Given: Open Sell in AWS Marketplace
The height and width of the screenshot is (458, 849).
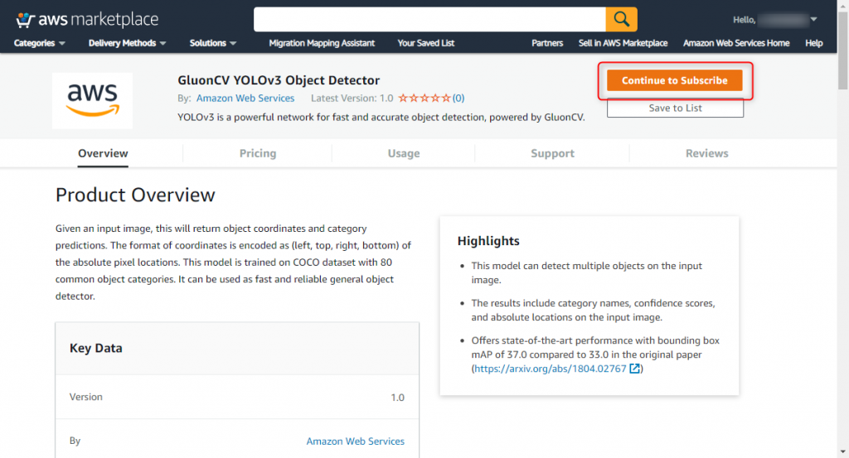Looking at the screenshot, I should point(623,43).
